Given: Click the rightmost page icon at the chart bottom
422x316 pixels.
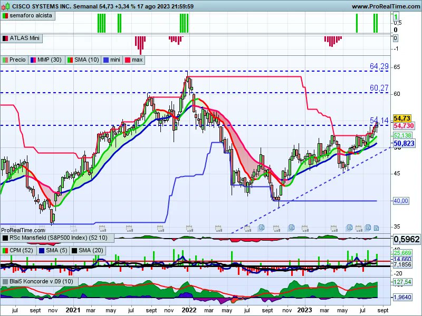Looking at the screenshot, I should [x=376, y=228].
